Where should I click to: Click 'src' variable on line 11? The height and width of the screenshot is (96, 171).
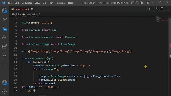24,51
